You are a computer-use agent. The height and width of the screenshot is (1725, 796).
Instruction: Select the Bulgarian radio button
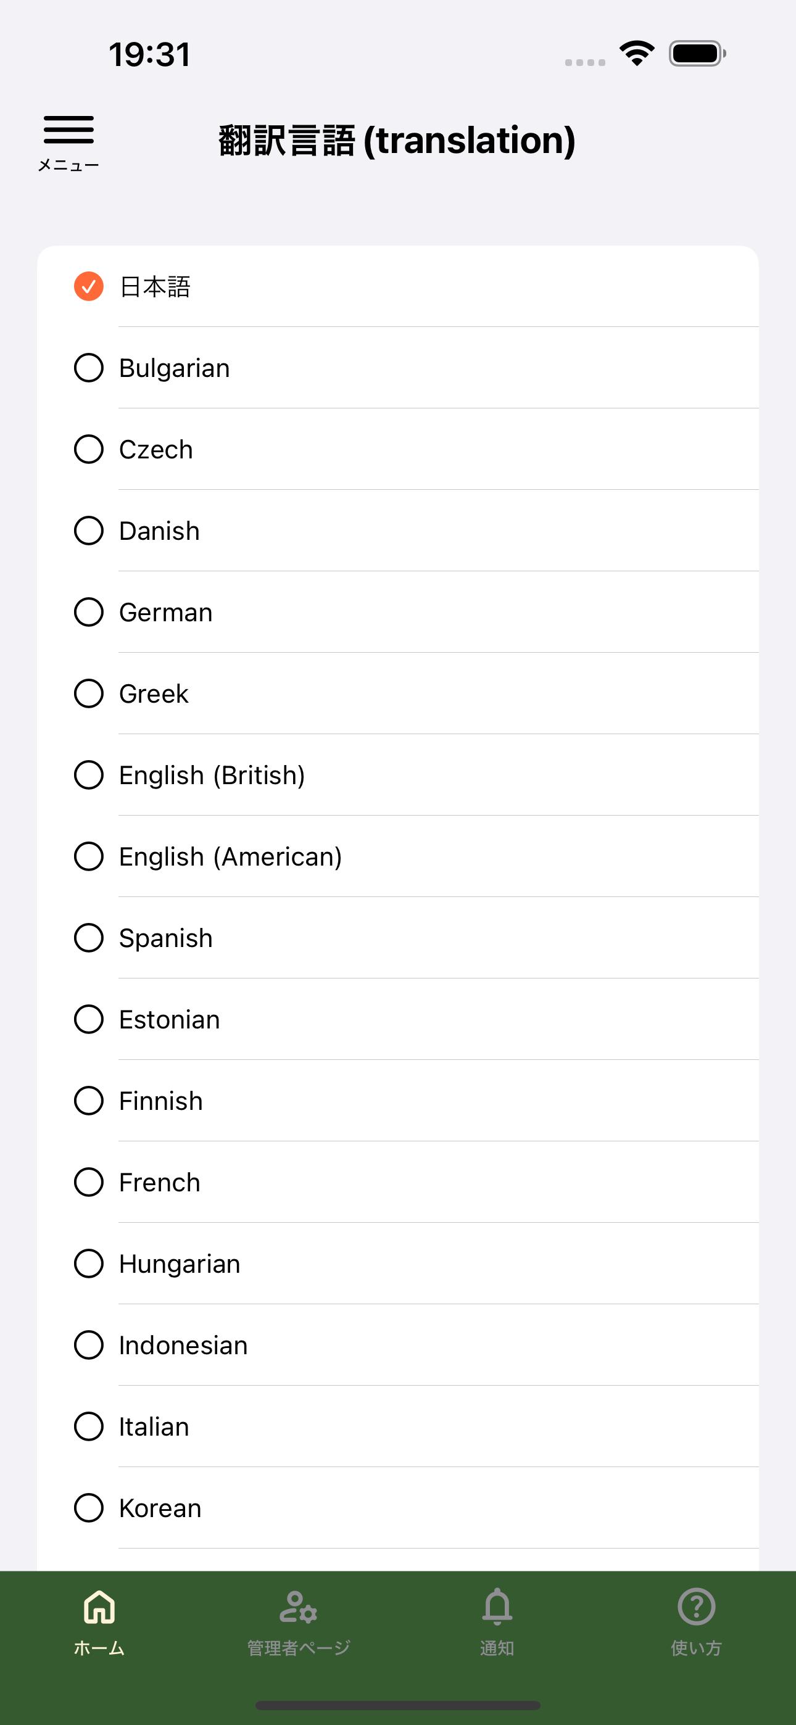88,368
